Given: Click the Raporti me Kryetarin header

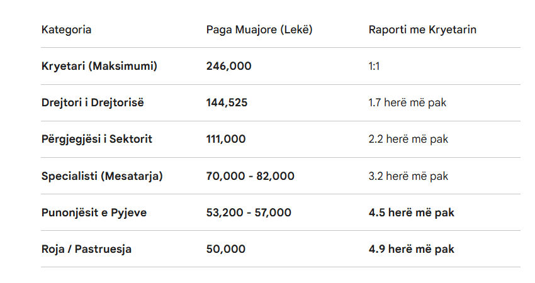Looking at the screenshot, I should click(x=422, y=30).
